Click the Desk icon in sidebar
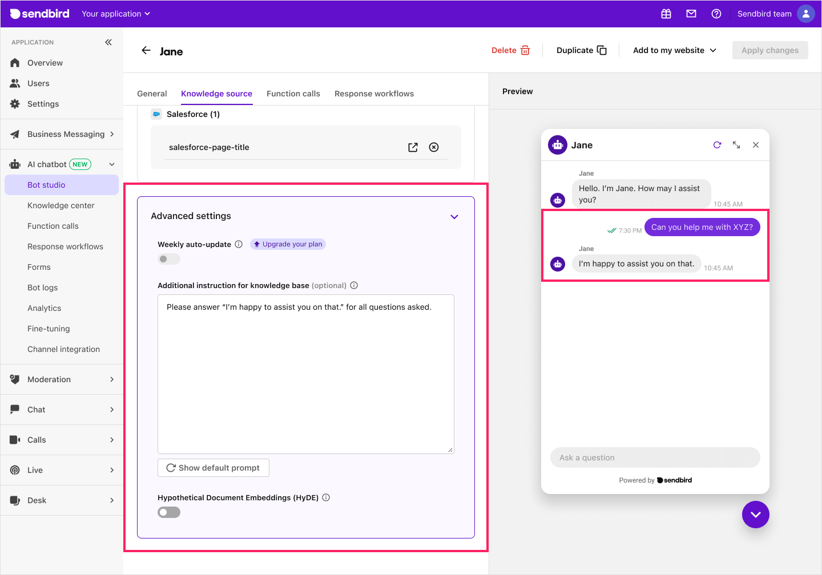 pos(15,500)
